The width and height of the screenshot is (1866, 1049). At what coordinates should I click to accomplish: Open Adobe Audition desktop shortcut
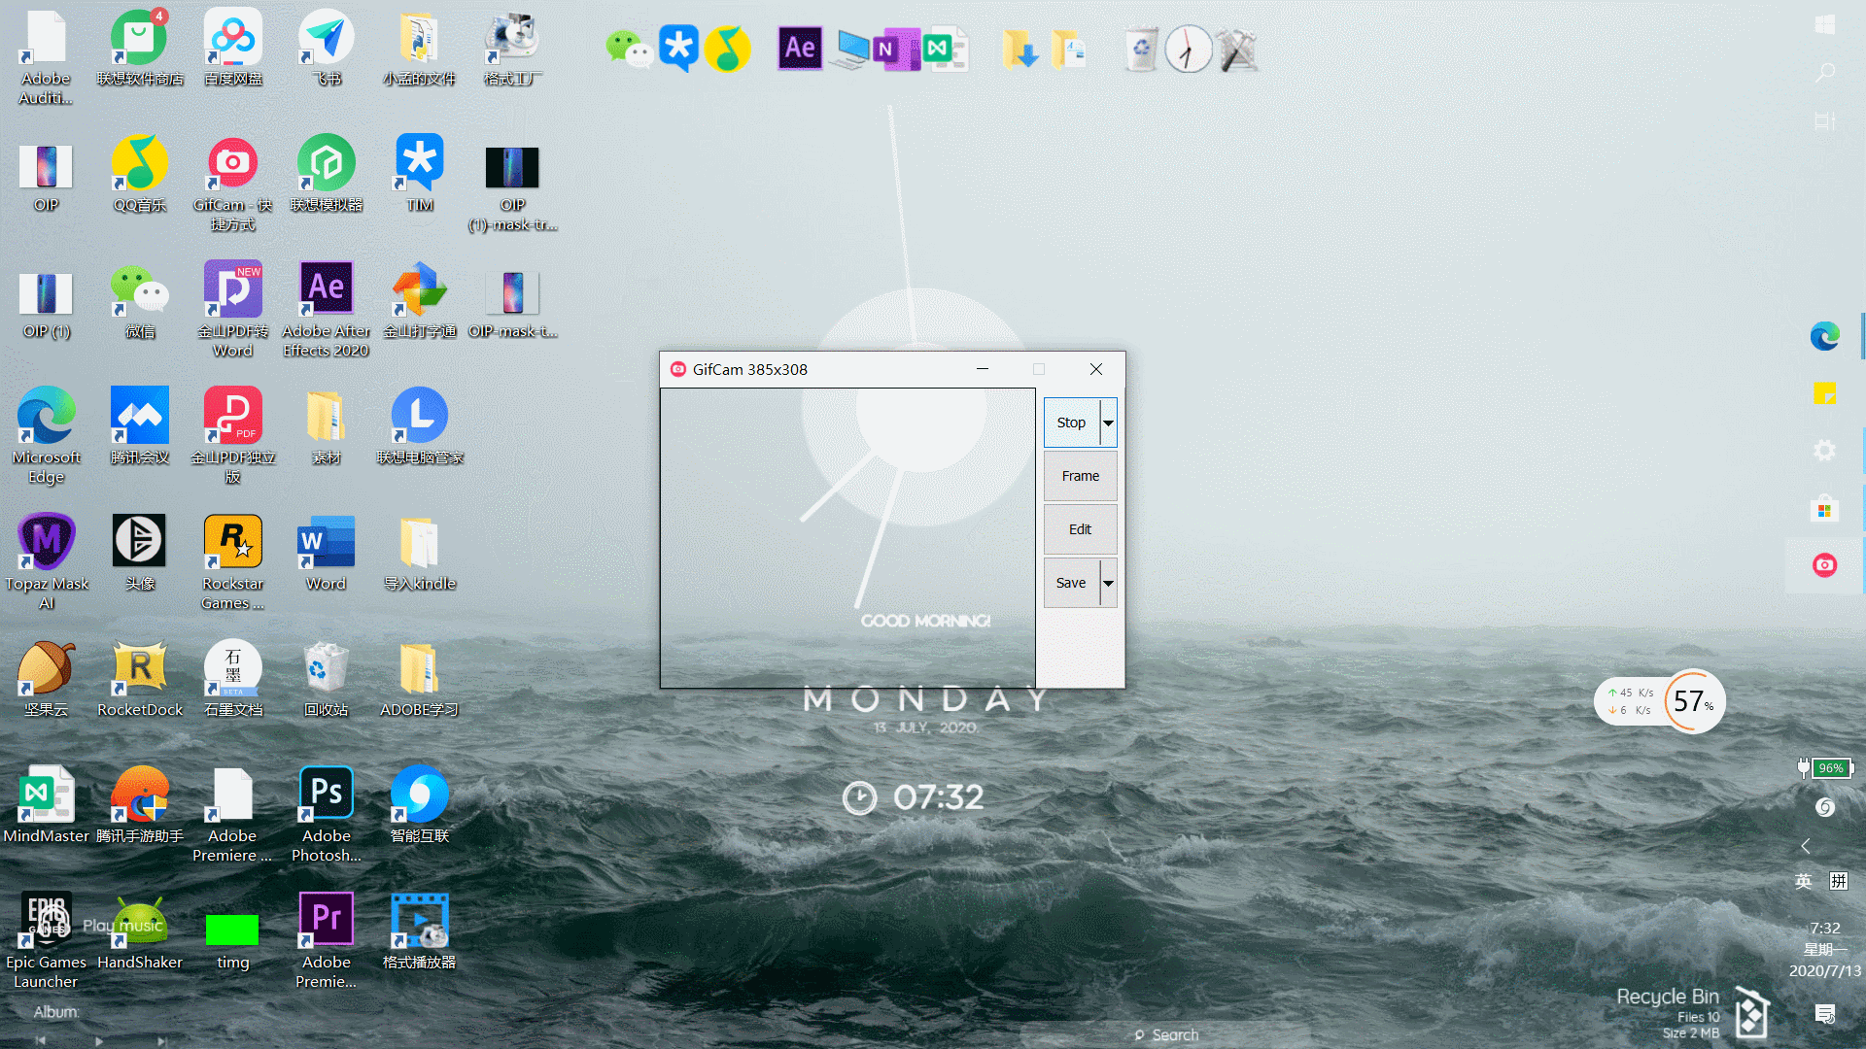(x=46, y=57)
